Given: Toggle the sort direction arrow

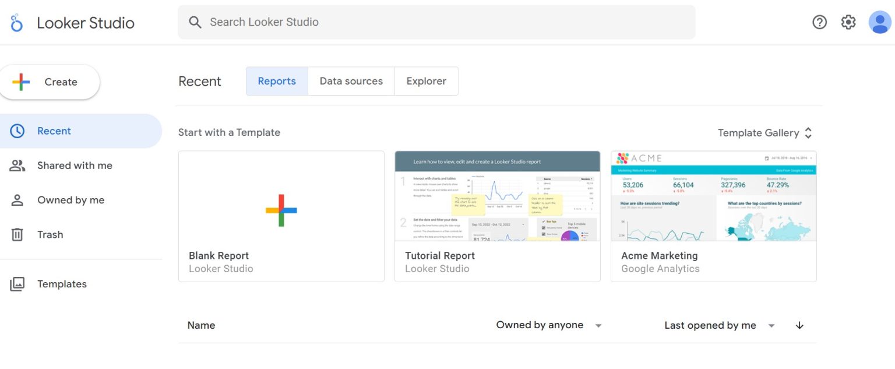Looking at the screenshot, I should 799,325.
